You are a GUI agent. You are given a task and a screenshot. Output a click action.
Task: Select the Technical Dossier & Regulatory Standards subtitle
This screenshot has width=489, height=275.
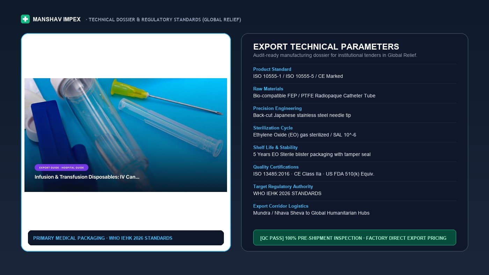click(164, 20)
